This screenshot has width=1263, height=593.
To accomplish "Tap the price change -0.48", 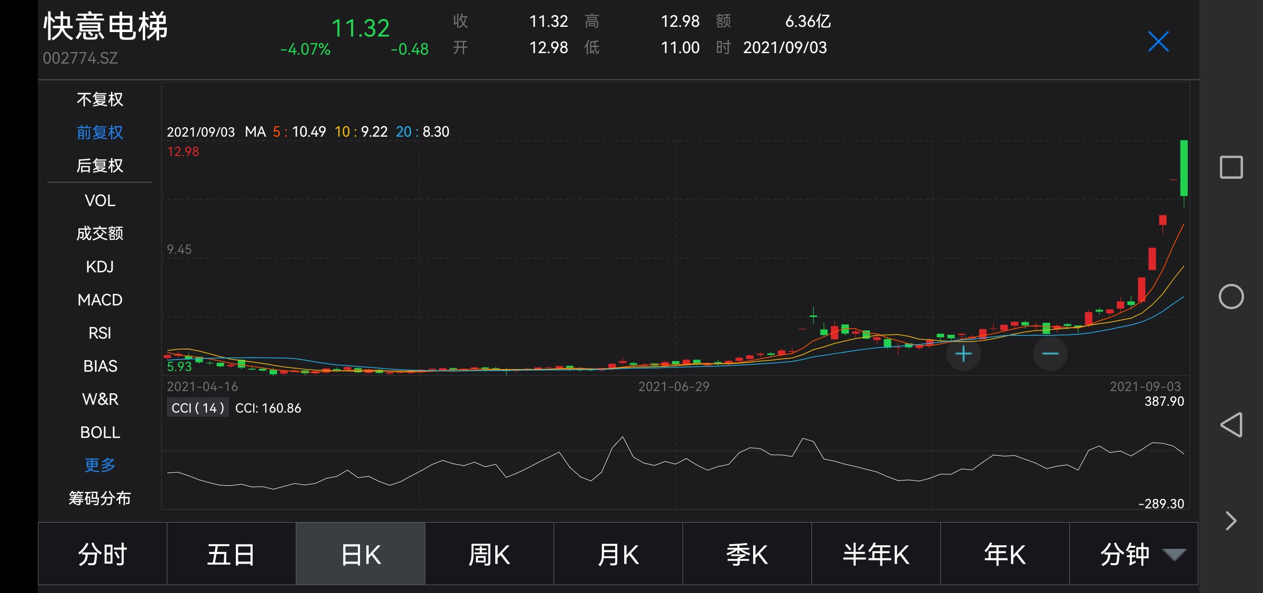I will [409, 49].
